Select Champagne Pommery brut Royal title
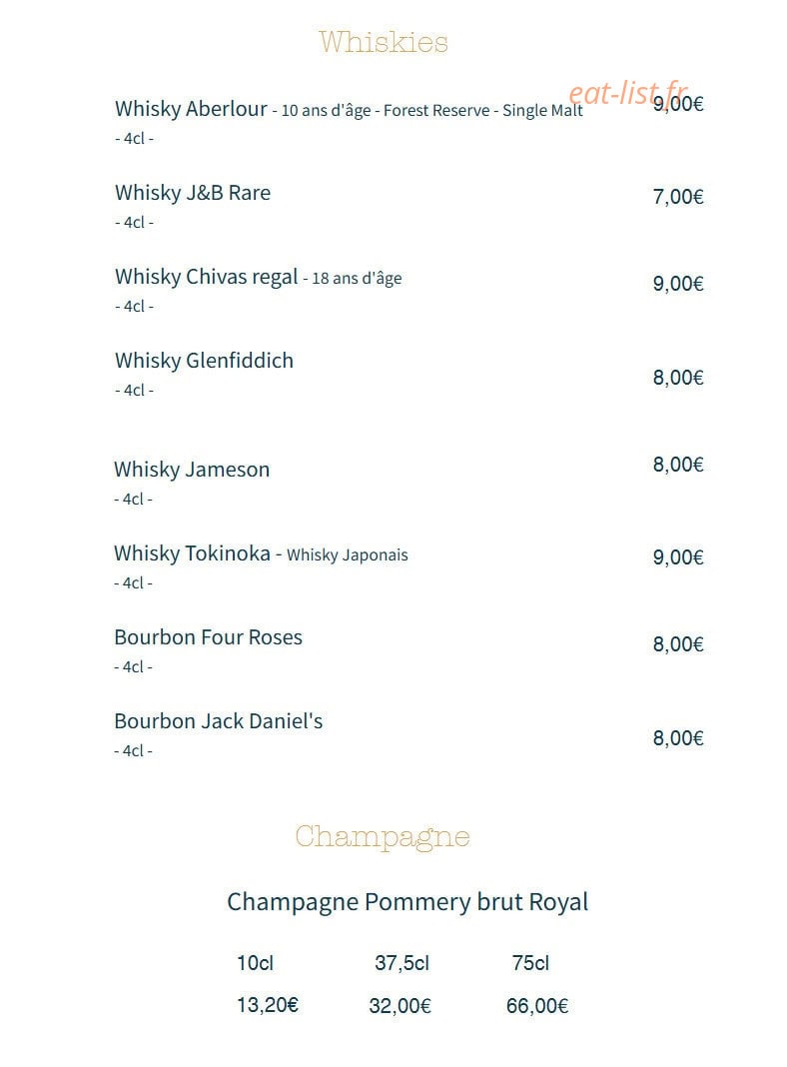Viewport: 787px width, 1067px height. 407,902
